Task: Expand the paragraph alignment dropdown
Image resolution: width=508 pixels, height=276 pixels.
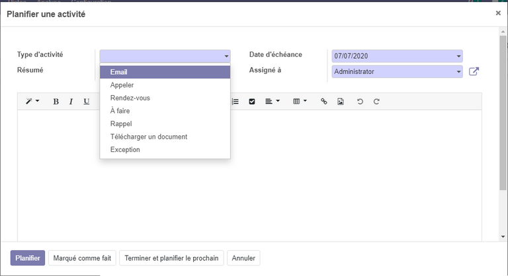Action: [x=272, y=102]
